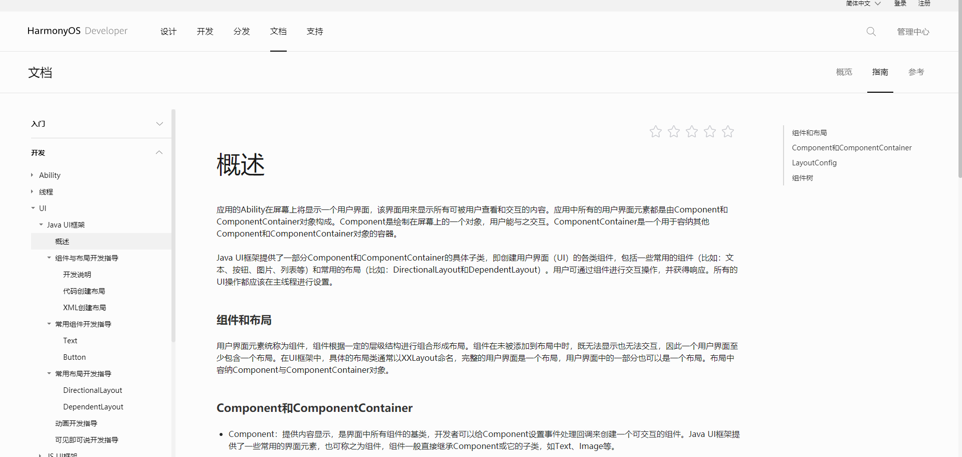Open the 设计 top menu

click(x=168, y=32)
